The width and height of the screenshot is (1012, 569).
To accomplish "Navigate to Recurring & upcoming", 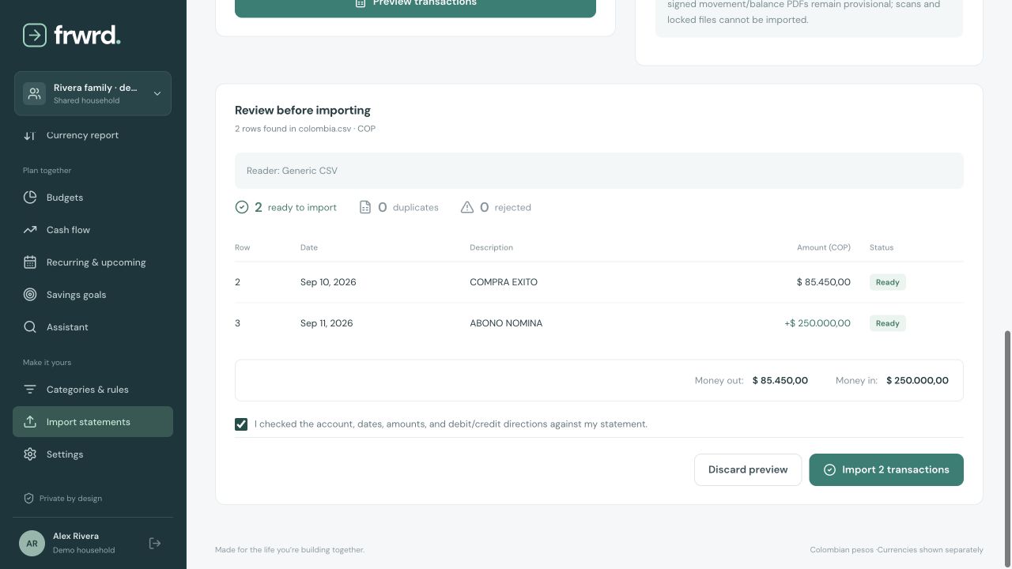I will click(93, 262).
